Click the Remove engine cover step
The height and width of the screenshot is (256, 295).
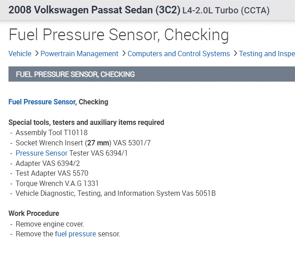[x=50, y=224]
